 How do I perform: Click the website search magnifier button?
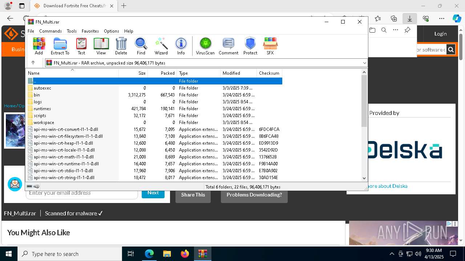[451, 50]
